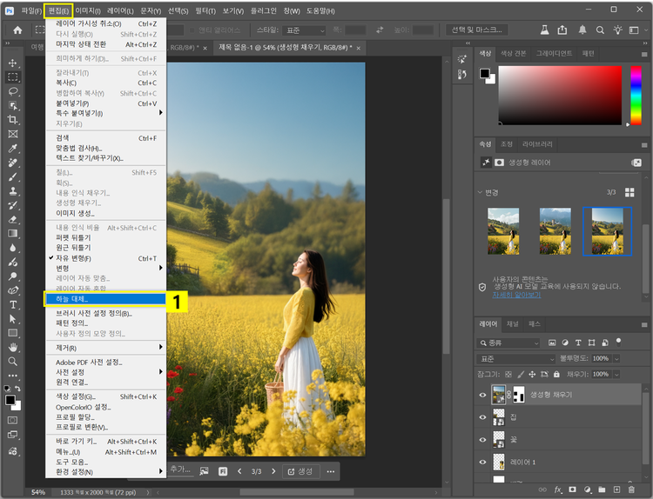The image size is (653, 499).
Task: Pick the Type (T) tool
Action: point(13,305)
